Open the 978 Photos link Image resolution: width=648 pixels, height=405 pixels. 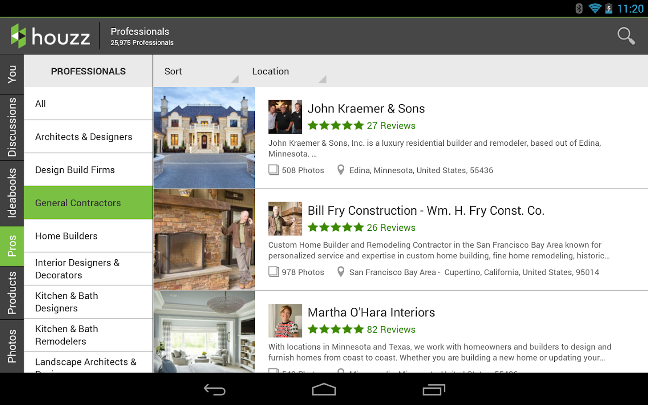coord(303,272)
